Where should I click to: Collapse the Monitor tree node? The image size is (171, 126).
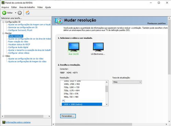(x=3, y=33)
